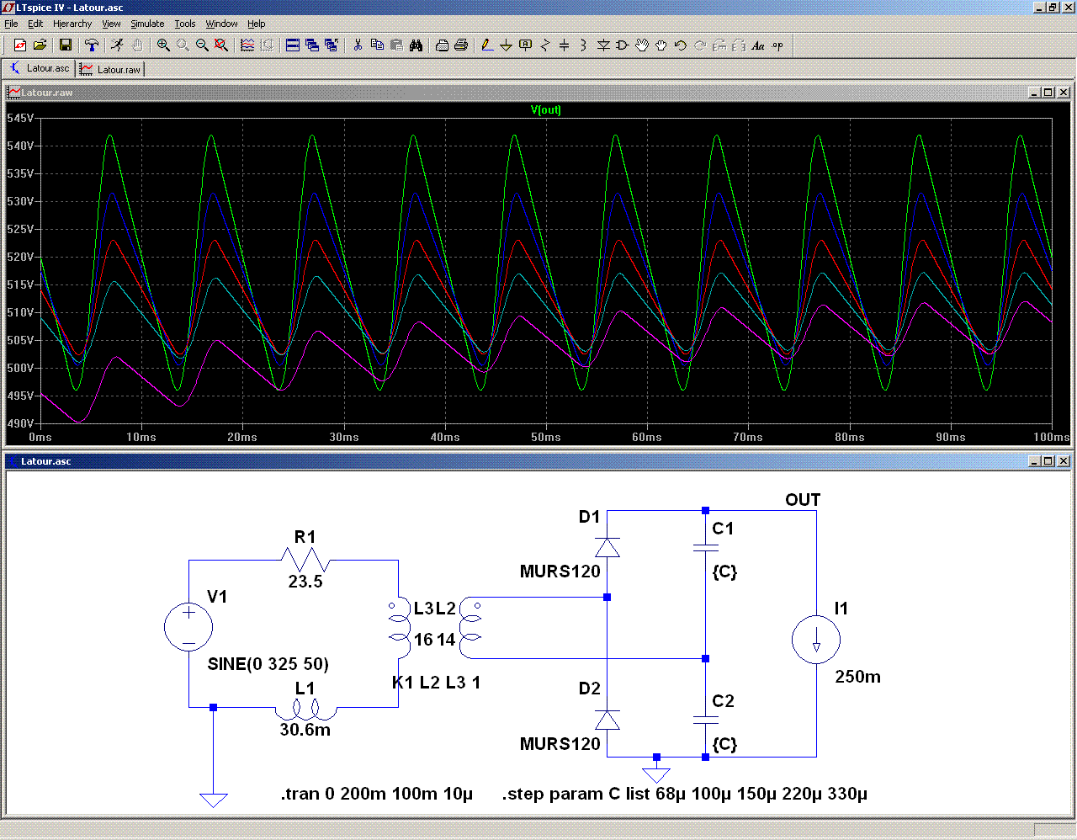This screenshot has width=1077, height=840.
Task: Select the Capacitor component tool
Action: tap(564, 45)
